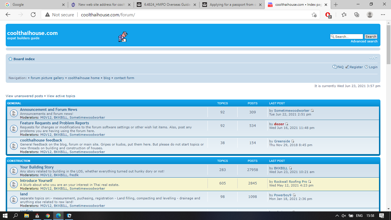Image resolution: width=391 pixels, height=220 pixels.
Task: Open the land forum
Action: 24,194
